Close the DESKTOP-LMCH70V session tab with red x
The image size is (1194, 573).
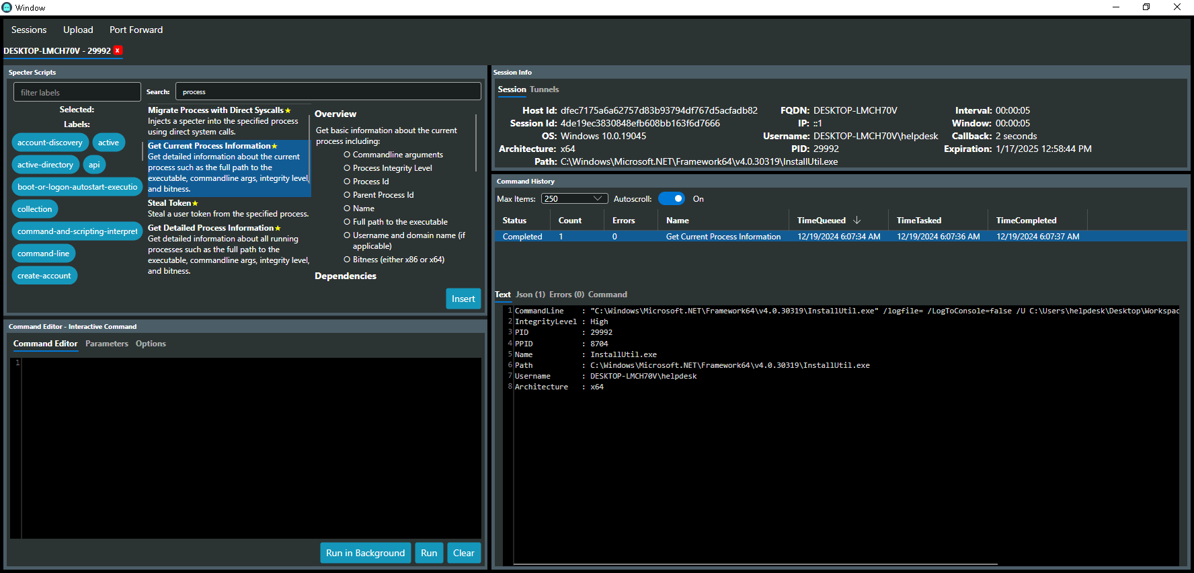(118, 50)
